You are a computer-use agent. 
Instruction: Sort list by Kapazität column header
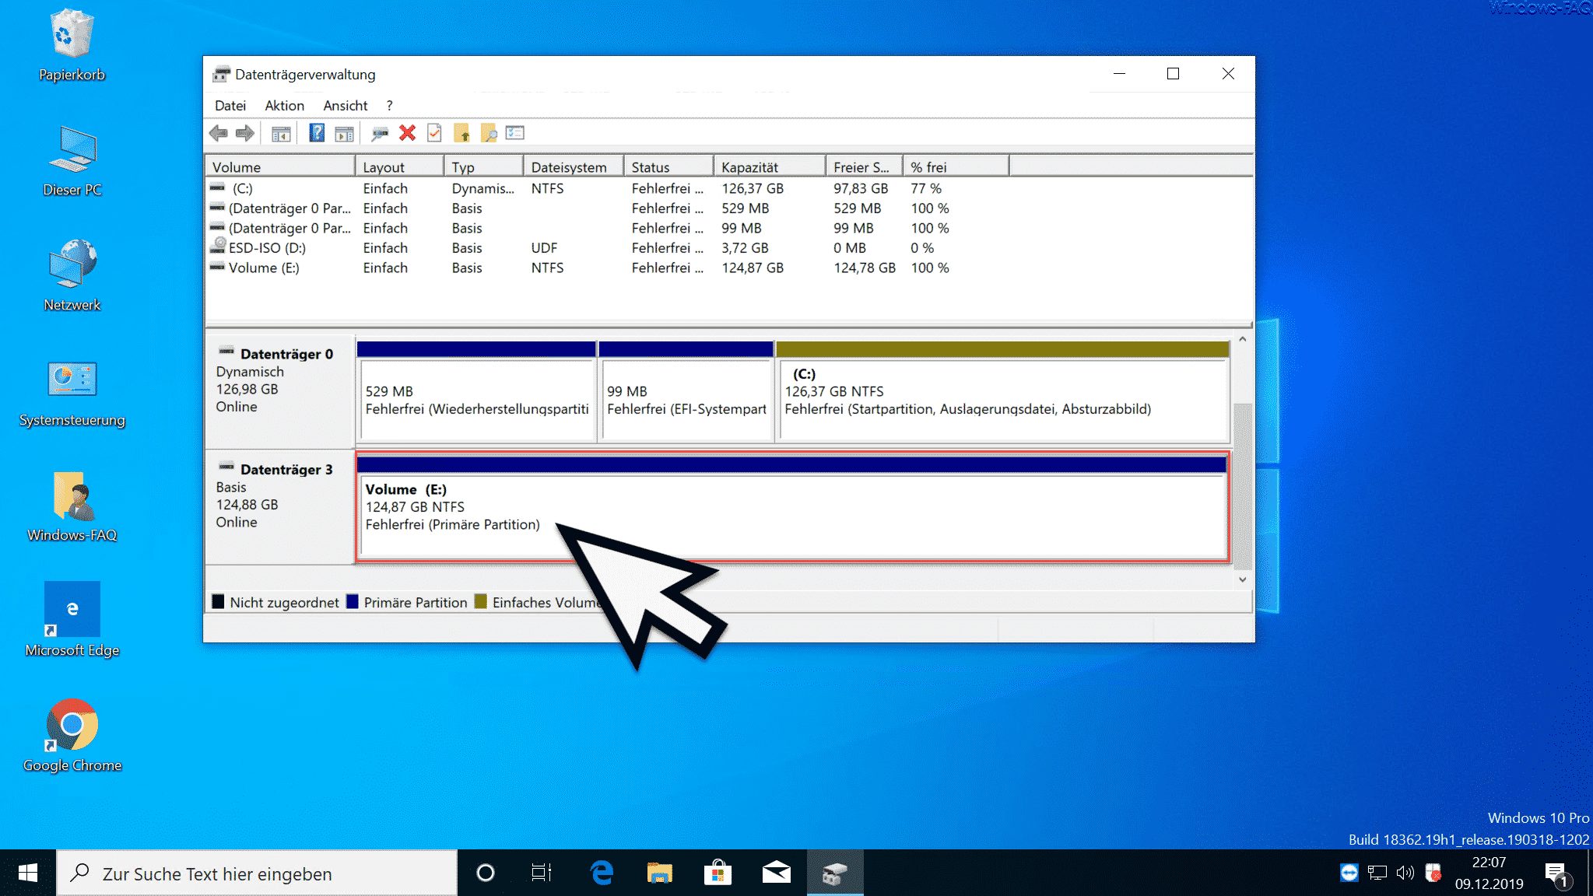pos(769,167)
